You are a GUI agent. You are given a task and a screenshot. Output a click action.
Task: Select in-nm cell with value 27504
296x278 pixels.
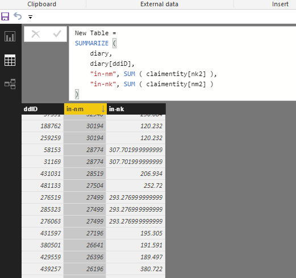85,186
